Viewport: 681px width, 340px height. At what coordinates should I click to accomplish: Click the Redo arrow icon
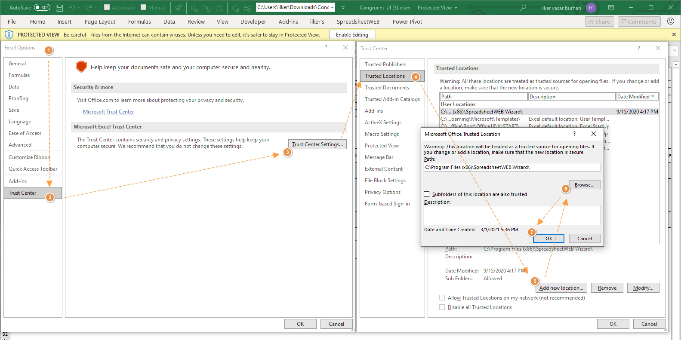coord(88,8)
